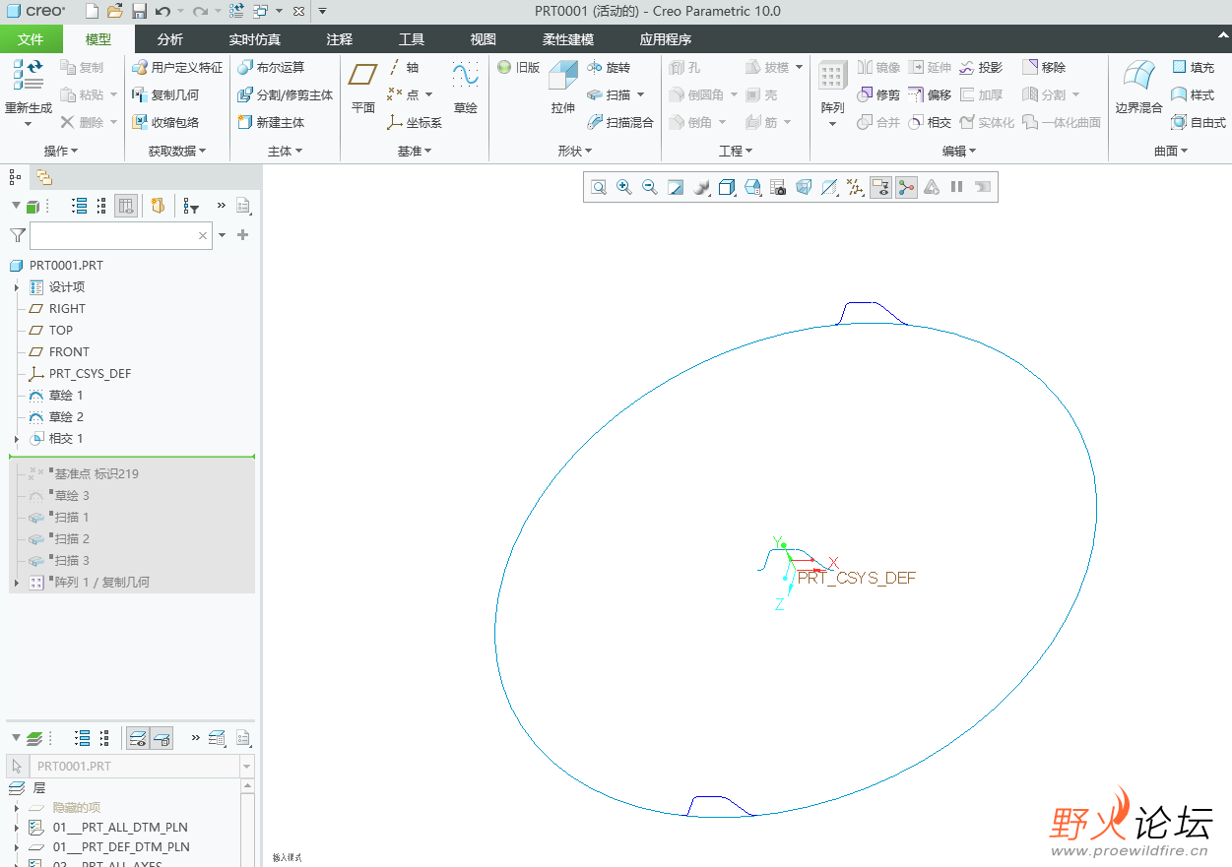Select the 偏移 offset tool

[930, 94]
